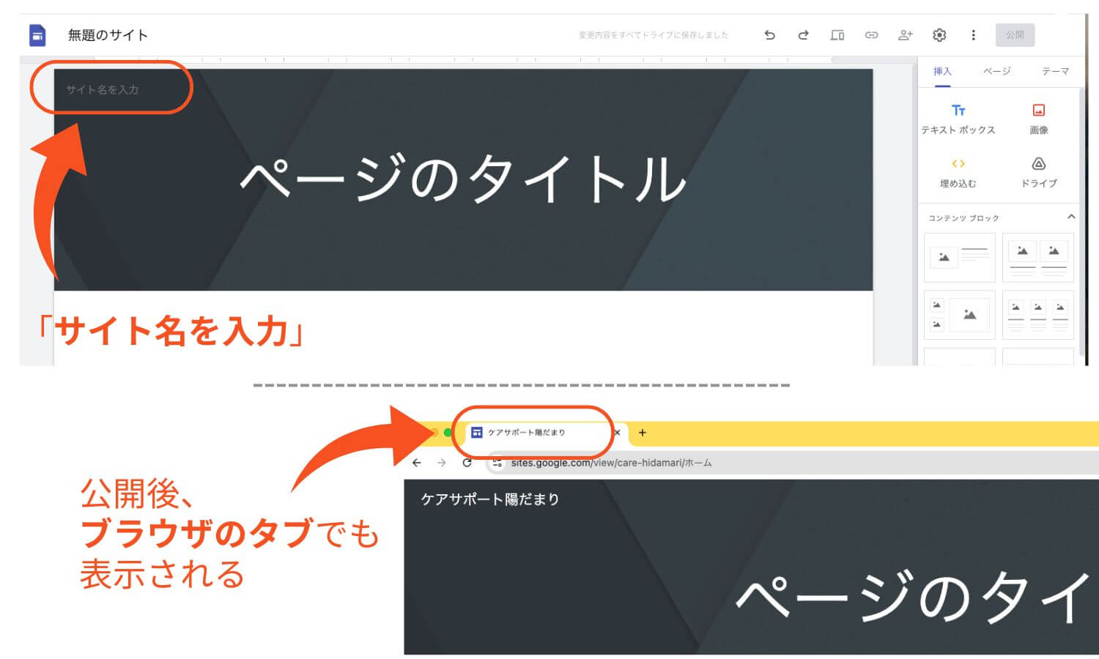Open a new browser tab
Image resolution: width=1099 pixels, height=659 pixels.
642,433
